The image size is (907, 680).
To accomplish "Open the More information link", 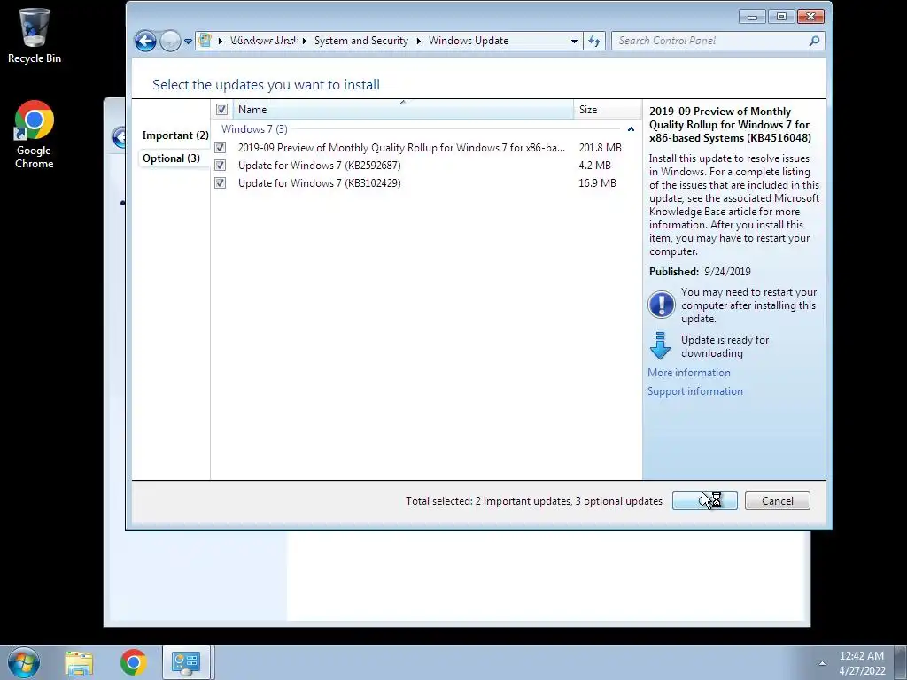I will tap(689, 373).
